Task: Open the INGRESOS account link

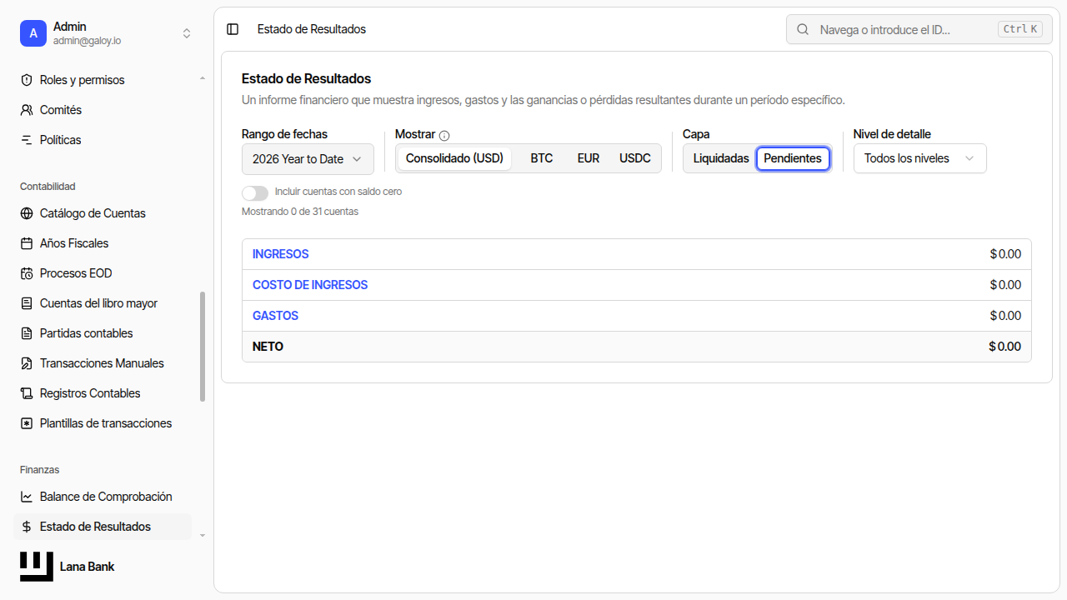Action: (280, 254)
